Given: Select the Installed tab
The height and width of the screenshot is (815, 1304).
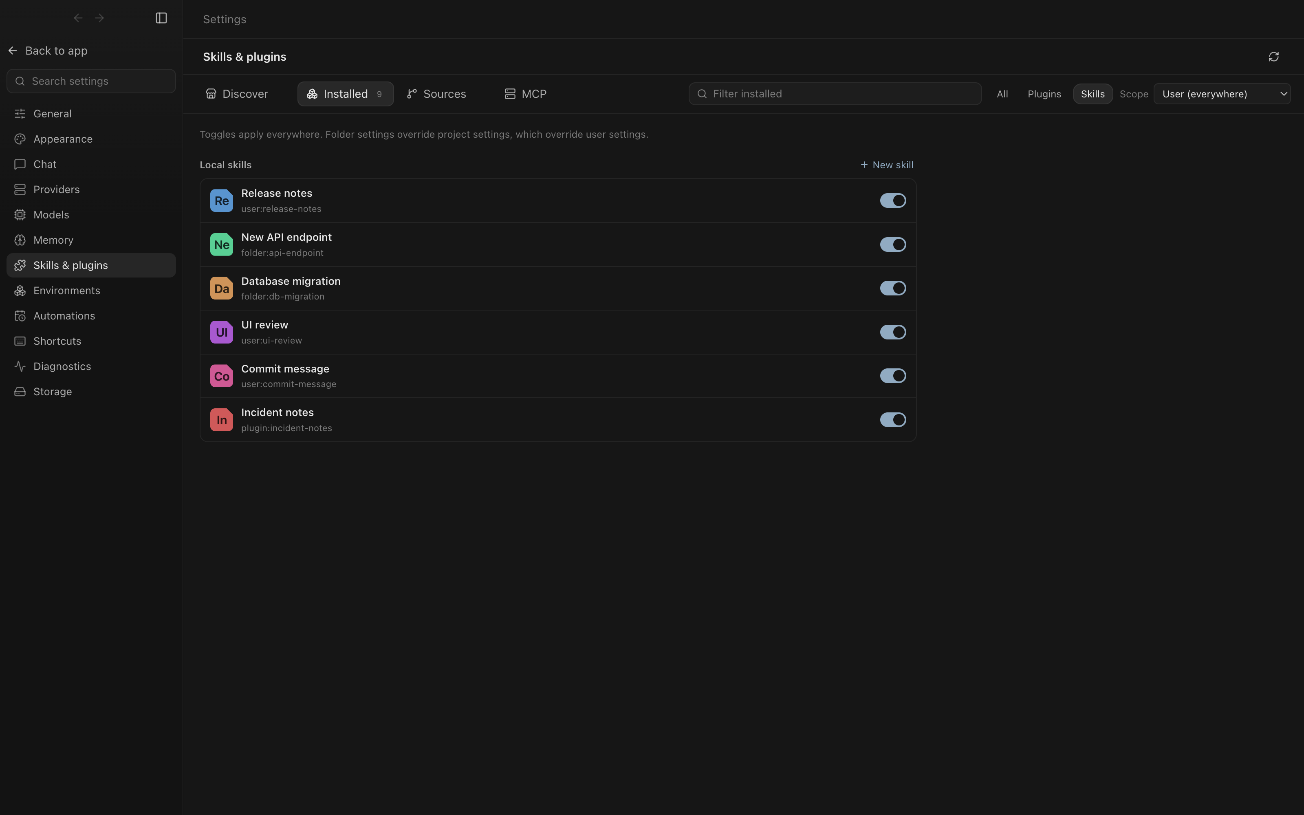Looking at the screenshot, I should tap(346, 94).
